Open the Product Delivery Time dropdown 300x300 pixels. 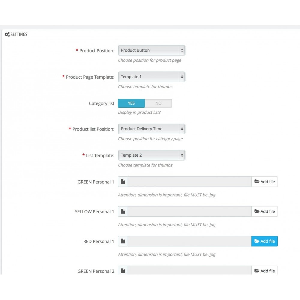(151, 129)
